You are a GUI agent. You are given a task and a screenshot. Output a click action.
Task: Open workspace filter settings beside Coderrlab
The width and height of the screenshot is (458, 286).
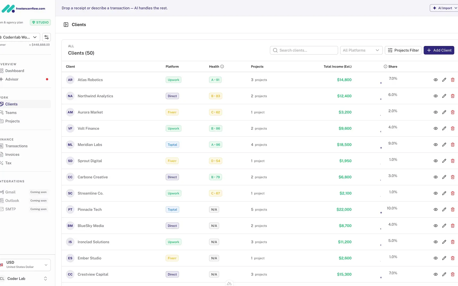[46, 37]
